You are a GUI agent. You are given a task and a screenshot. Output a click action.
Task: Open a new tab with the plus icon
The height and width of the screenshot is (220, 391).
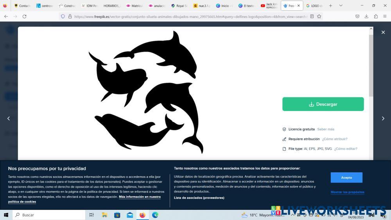(x=330, y=5)
